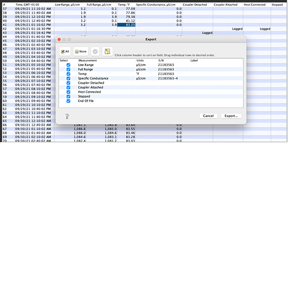Select row 55 timestamp 07:10:02 PM
This screenshot has height=288, width=288.
33,81
